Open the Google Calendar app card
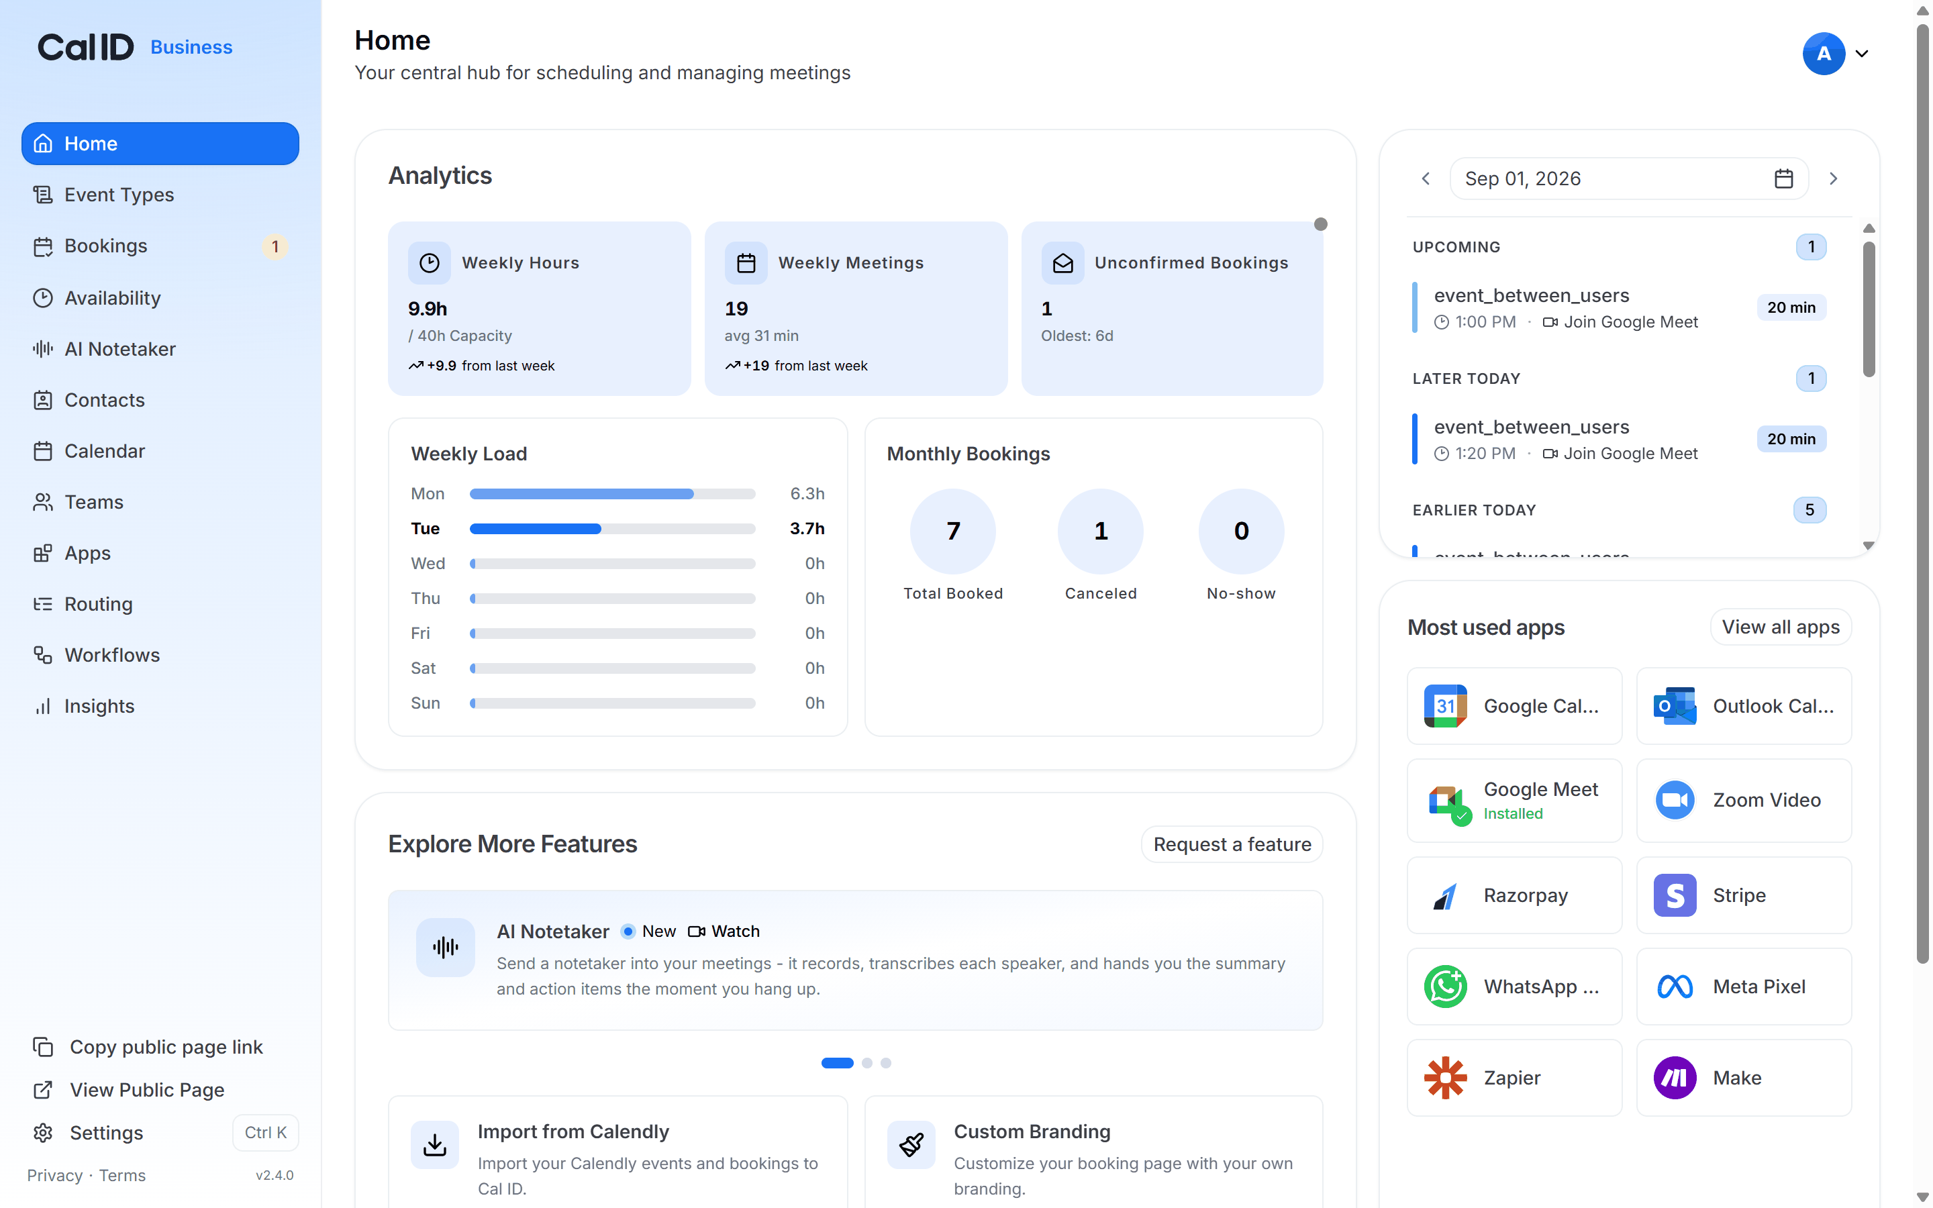Screen dimensions: 1933x1208 point(1514,706)
